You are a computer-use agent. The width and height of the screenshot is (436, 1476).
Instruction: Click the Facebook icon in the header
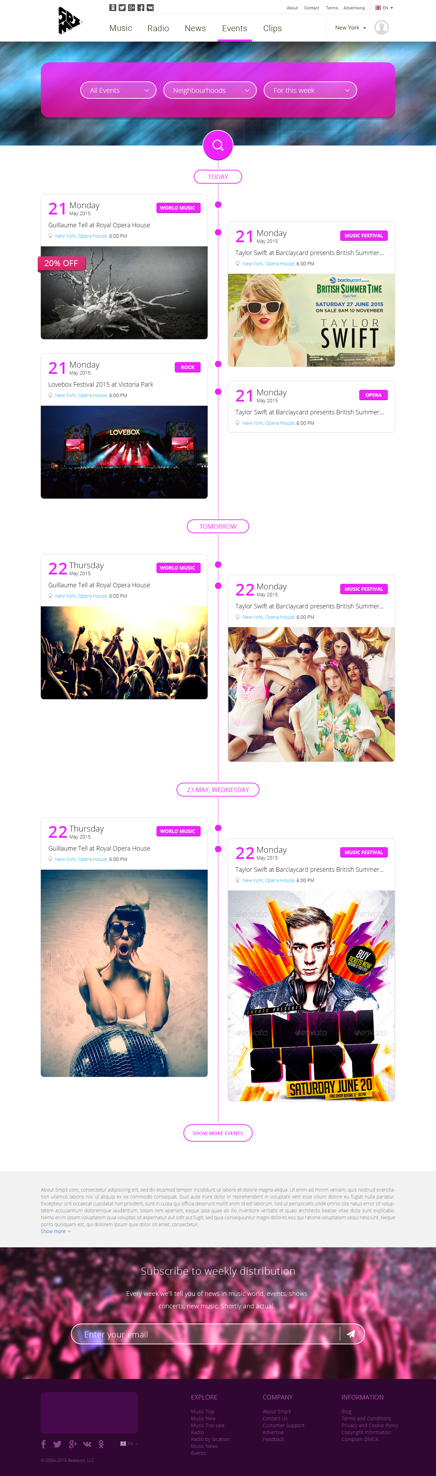[x=141, y=7]
